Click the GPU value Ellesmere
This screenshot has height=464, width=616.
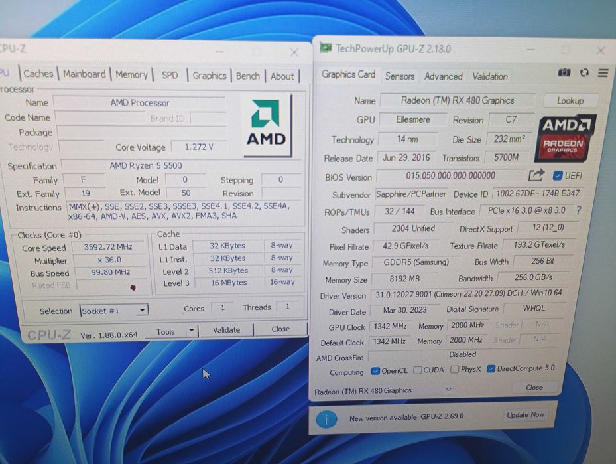pos(413,119)
